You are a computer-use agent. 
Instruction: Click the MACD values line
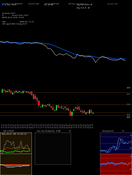[13, 17]
